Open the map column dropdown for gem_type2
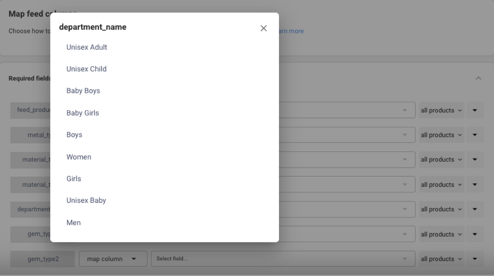Screen dimensions: 494x276 [x=113, y=259]
